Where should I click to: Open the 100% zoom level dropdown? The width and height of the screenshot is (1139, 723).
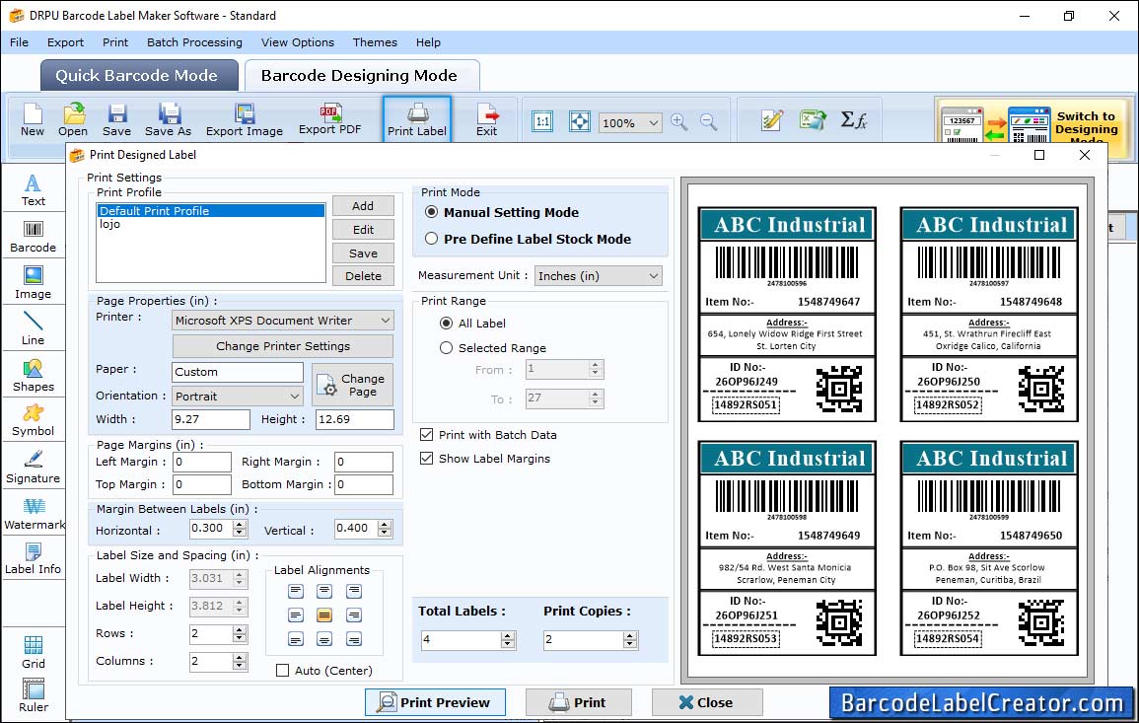click(x=653, y=122)
